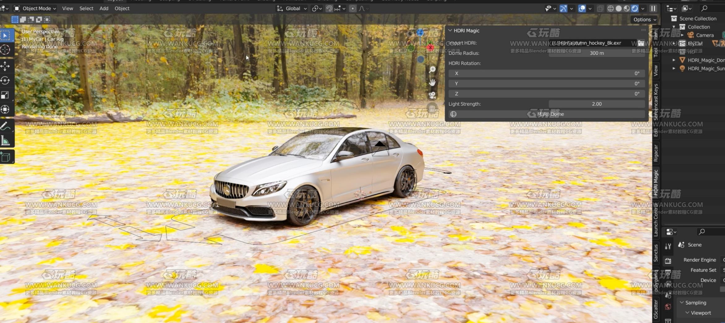Click the viewport gizmo red X axis
The image size is (725, 323).
[430, 47]
